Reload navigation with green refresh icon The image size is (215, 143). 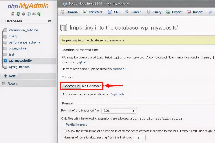(x=39, y=14)
